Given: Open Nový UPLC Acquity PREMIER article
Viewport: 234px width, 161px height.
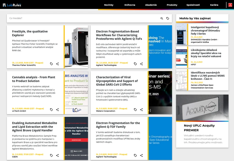Looking at the screenshot, I should [x=199, y=128].
